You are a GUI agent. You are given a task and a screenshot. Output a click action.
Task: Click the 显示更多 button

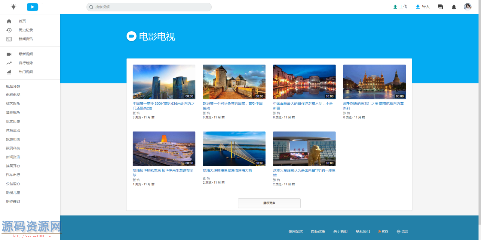tap(269, 203)
